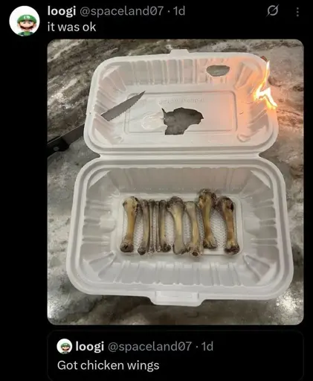Open loogi's Luigi avatar beside the main post

tap(25, 21)
